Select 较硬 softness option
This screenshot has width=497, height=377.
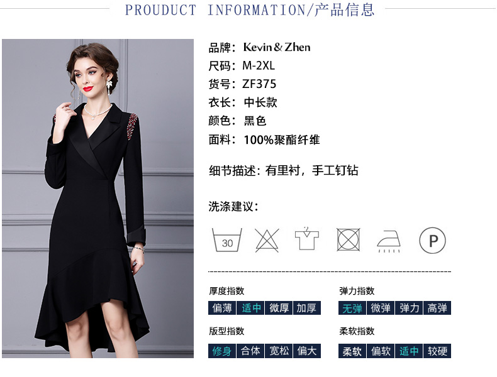[x=437, y=351]
